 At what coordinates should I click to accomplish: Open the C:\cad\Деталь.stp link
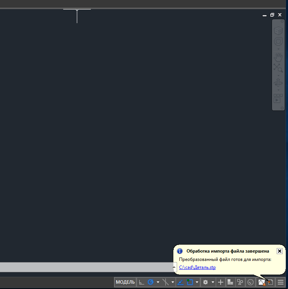point(197,267)
